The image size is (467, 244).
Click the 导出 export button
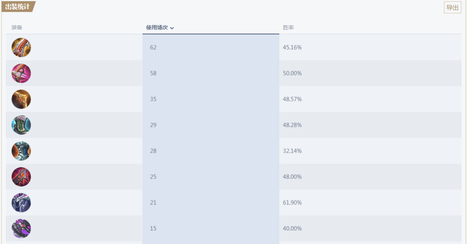point(453,7)
